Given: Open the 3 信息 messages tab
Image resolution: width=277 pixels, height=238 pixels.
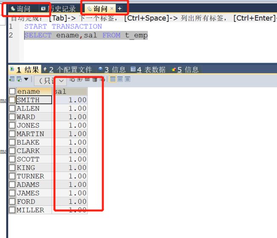Looking at the screenshot, I should (112, 70).
